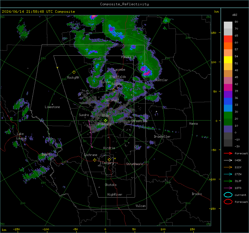Viewport: 249px width, 233px height.
Task: Select the lightest gray 80 dBZ band
Action: pos(228,25)
